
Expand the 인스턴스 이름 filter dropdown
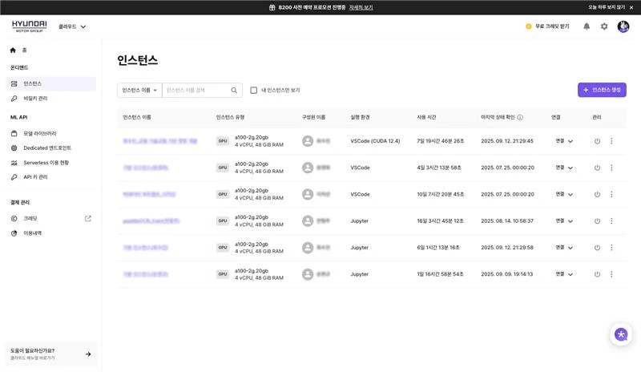click(139, 91)
